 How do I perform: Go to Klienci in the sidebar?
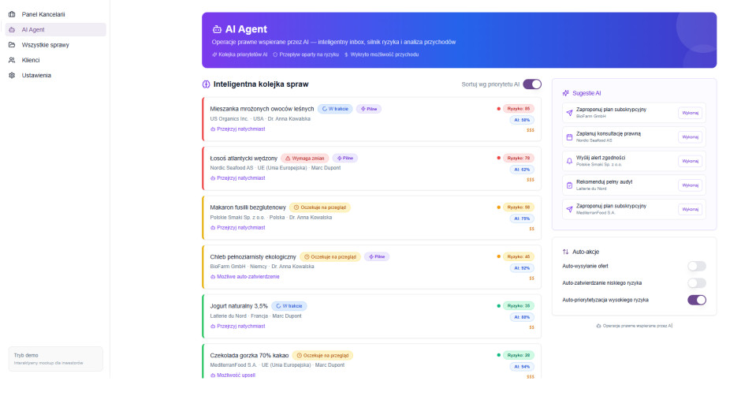[x=31, y=60]
